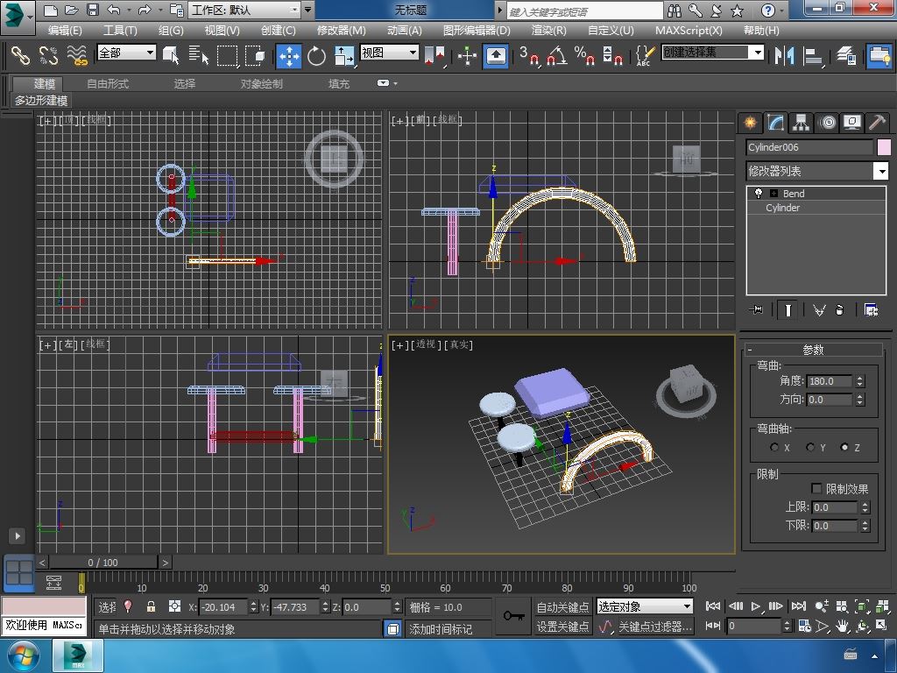The image size is (897, 673).
Task: Toggle Bend modifier lightbulb visibility
Action: click(x=759, y=194)
